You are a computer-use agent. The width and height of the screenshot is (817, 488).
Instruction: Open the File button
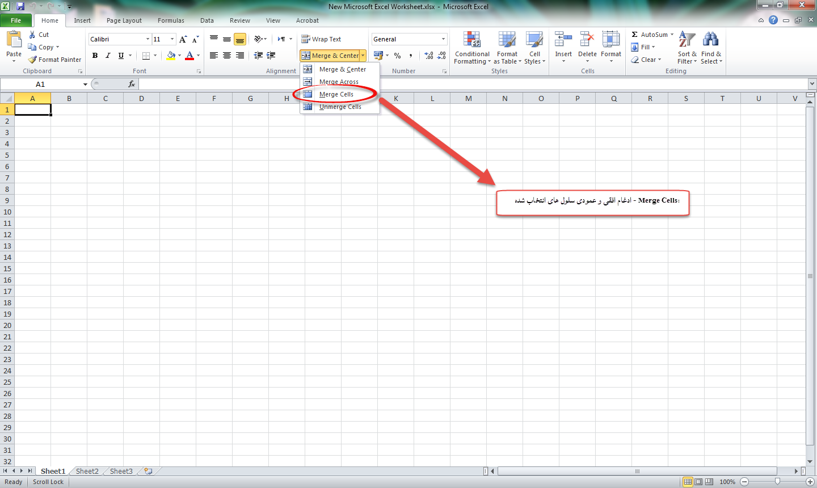16,20
